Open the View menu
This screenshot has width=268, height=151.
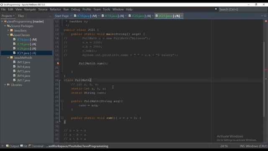click(18, 9)
